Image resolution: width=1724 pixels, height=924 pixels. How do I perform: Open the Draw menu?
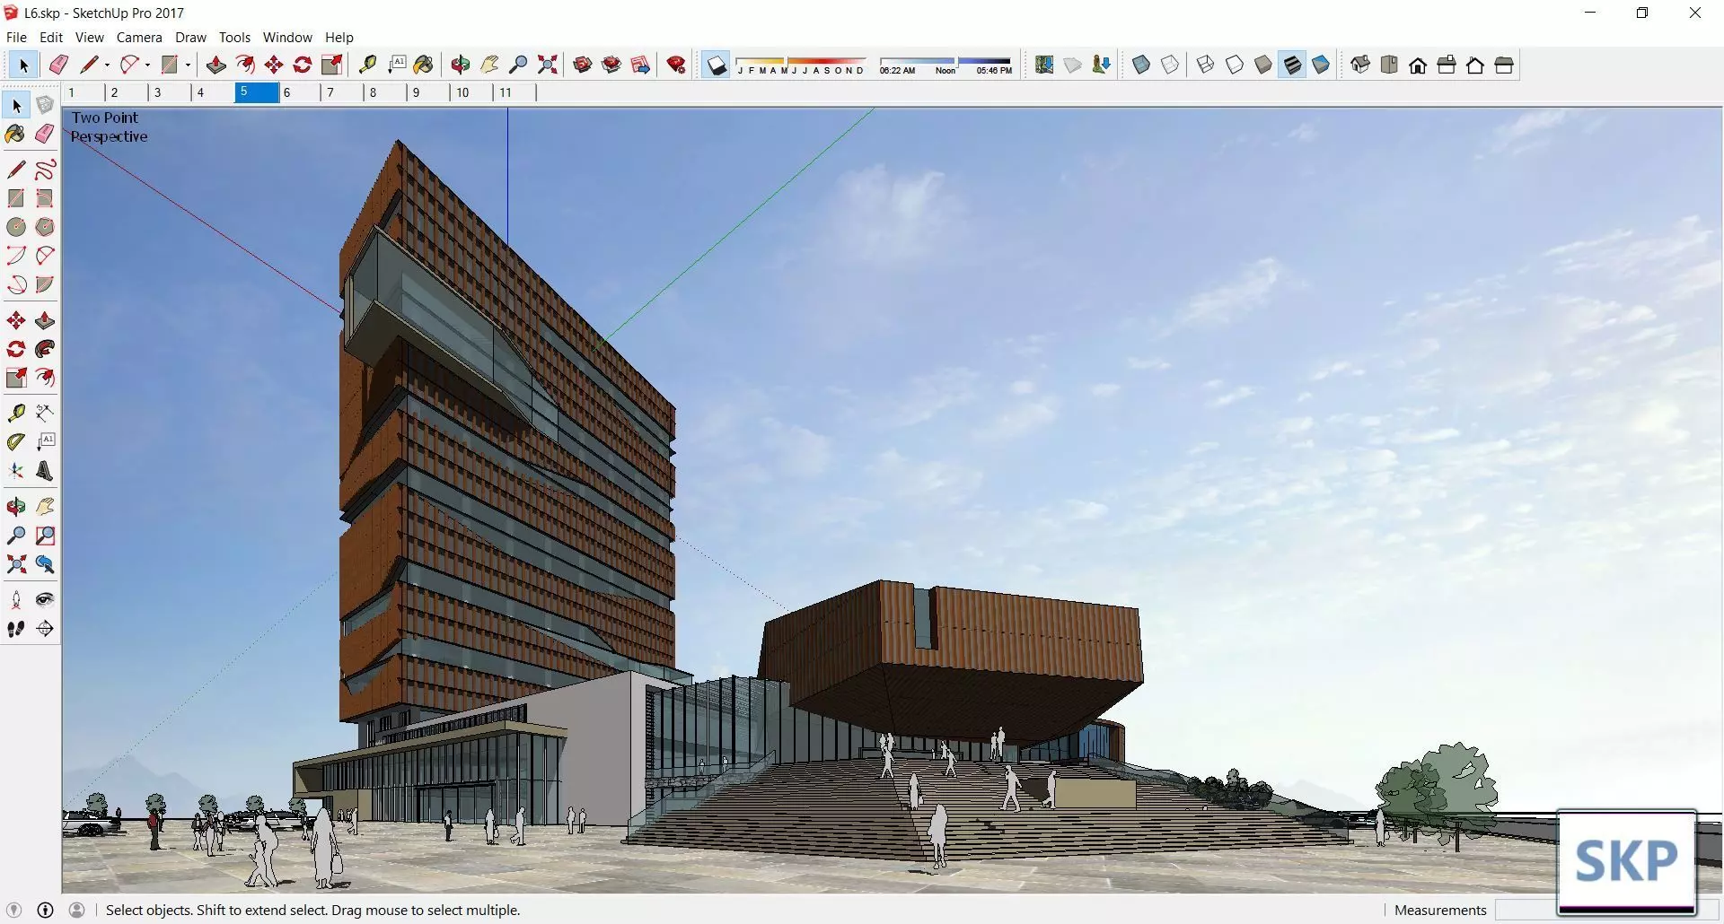190,37
